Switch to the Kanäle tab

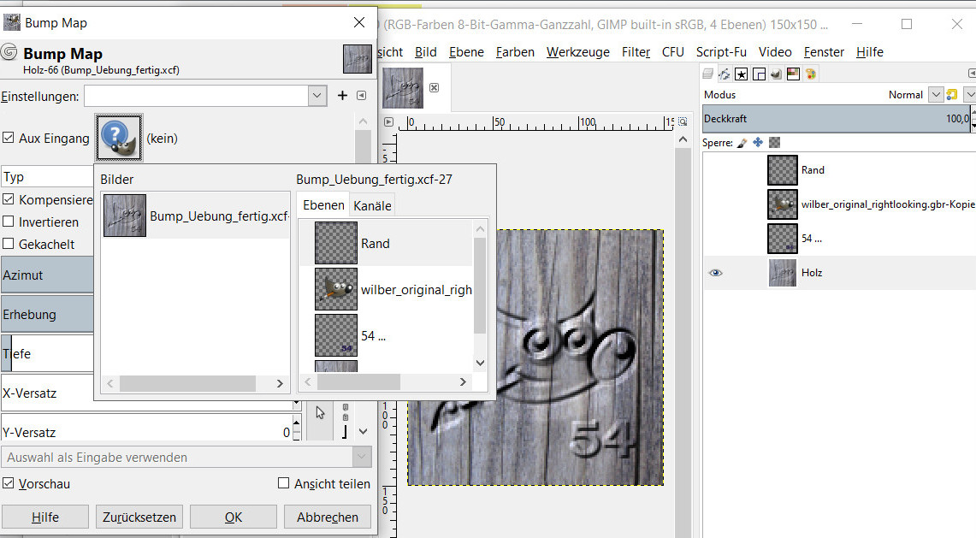(x=372, y=205)
